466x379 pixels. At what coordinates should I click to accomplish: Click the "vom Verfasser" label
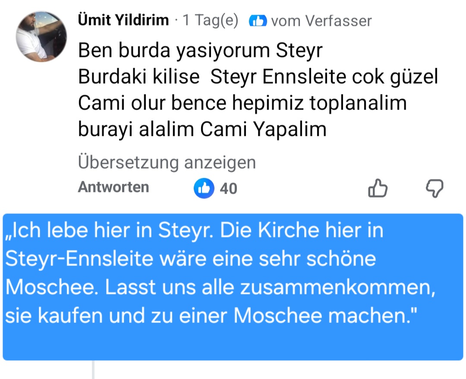321,21
